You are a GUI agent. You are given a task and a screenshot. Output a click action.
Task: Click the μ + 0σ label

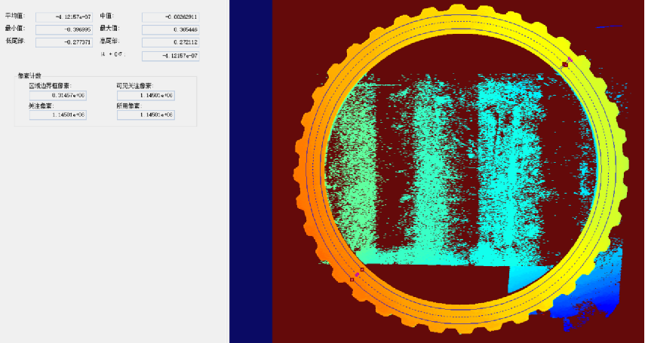coord(112,54)
